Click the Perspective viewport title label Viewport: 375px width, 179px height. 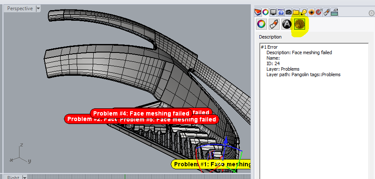[x=20, y=8]
